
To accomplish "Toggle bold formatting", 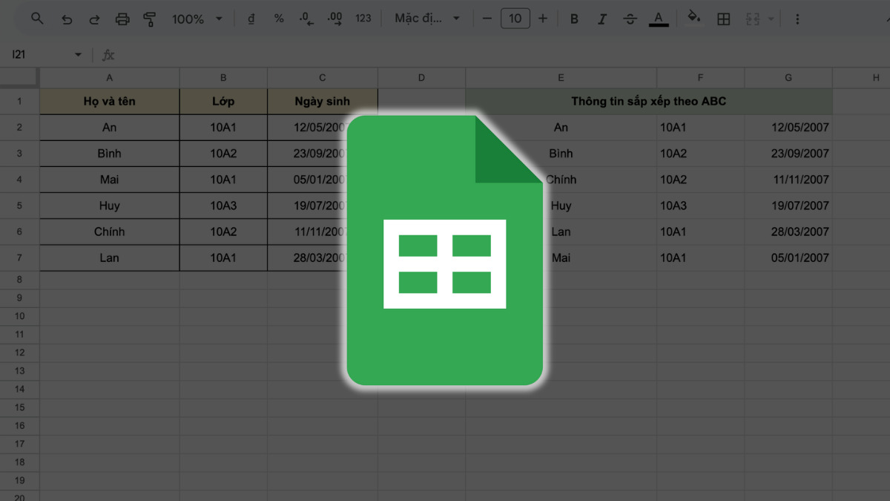I will 573,18.
